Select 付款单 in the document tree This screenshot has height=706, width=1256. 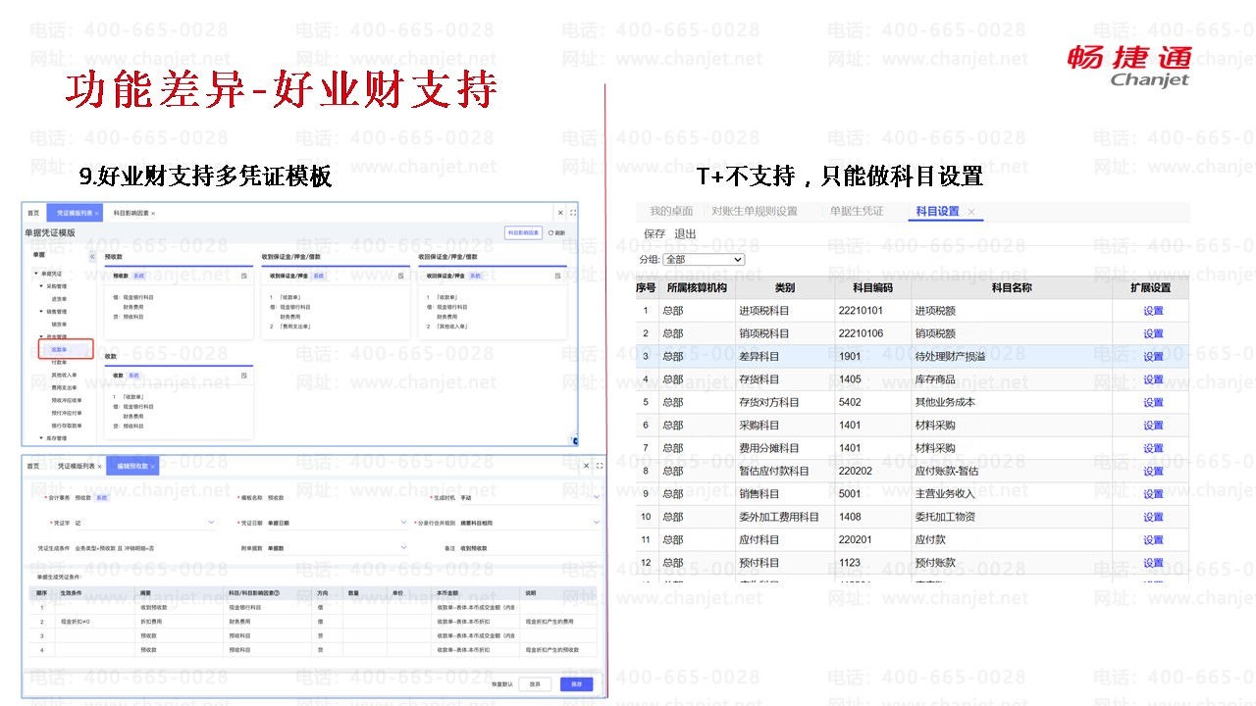coord(59,363)
